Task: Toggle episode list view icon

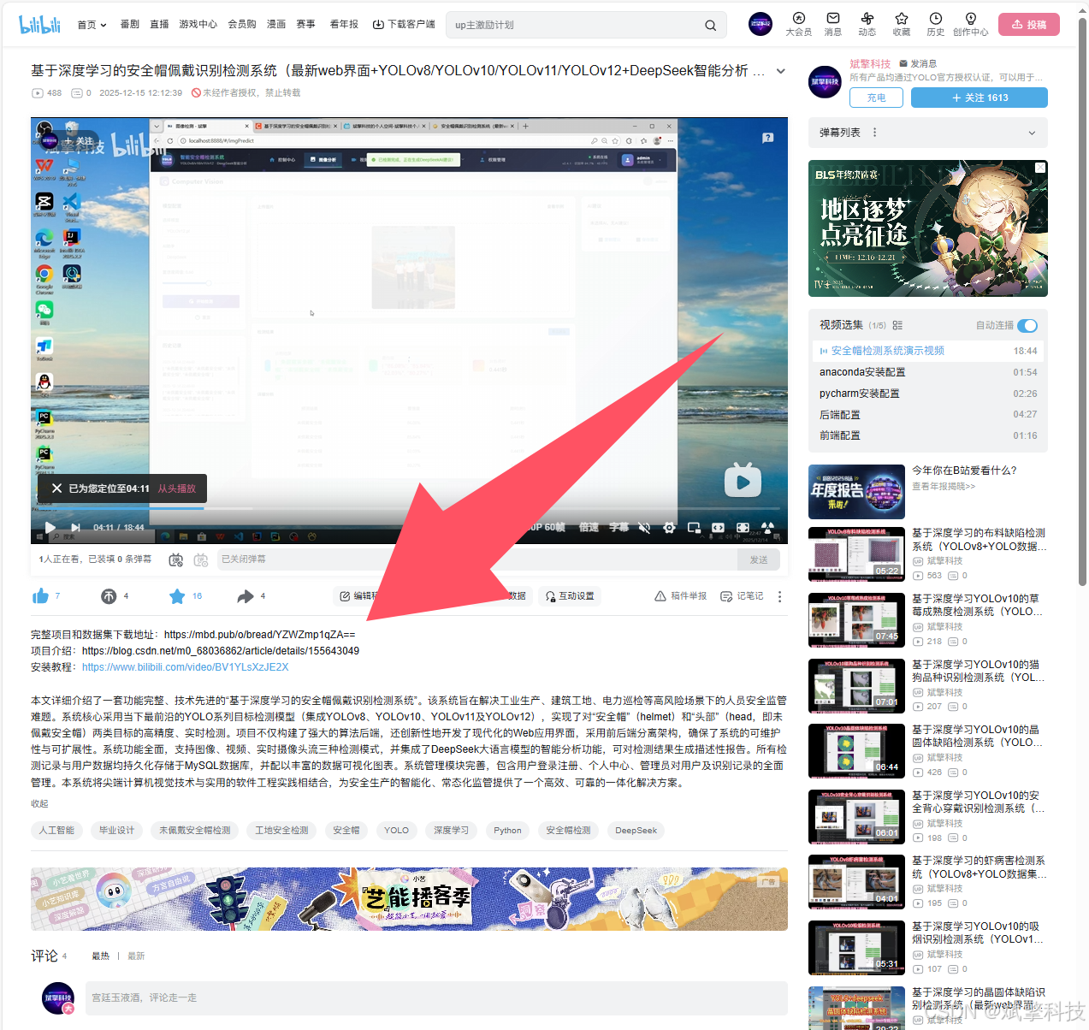Action: [897, 325]
